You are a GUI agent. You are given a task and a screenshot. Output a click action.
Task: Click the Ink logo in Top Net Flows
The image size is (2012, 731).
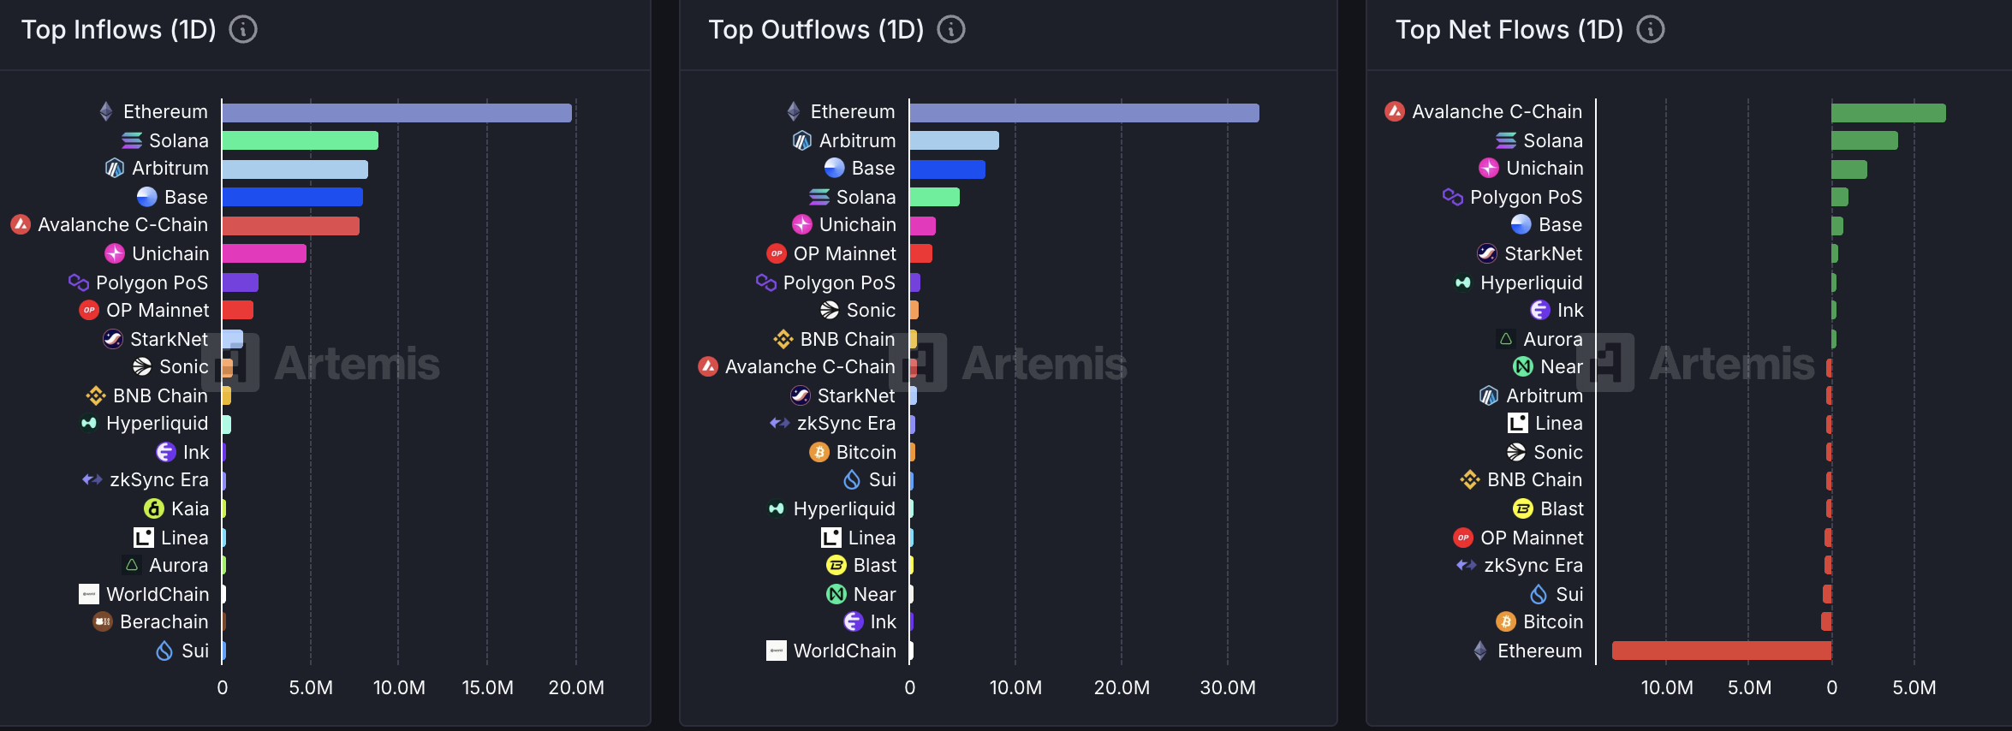click(x=1540, y=310)
